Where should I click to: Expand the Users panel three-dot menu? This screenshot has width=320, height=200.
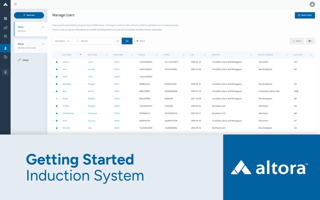[43, 27]
